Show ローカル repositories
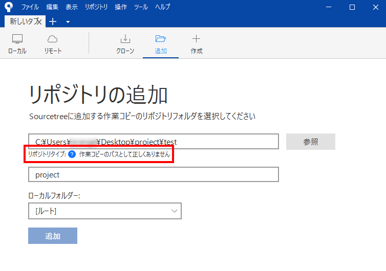386x271 pixels. coord(17,44)
